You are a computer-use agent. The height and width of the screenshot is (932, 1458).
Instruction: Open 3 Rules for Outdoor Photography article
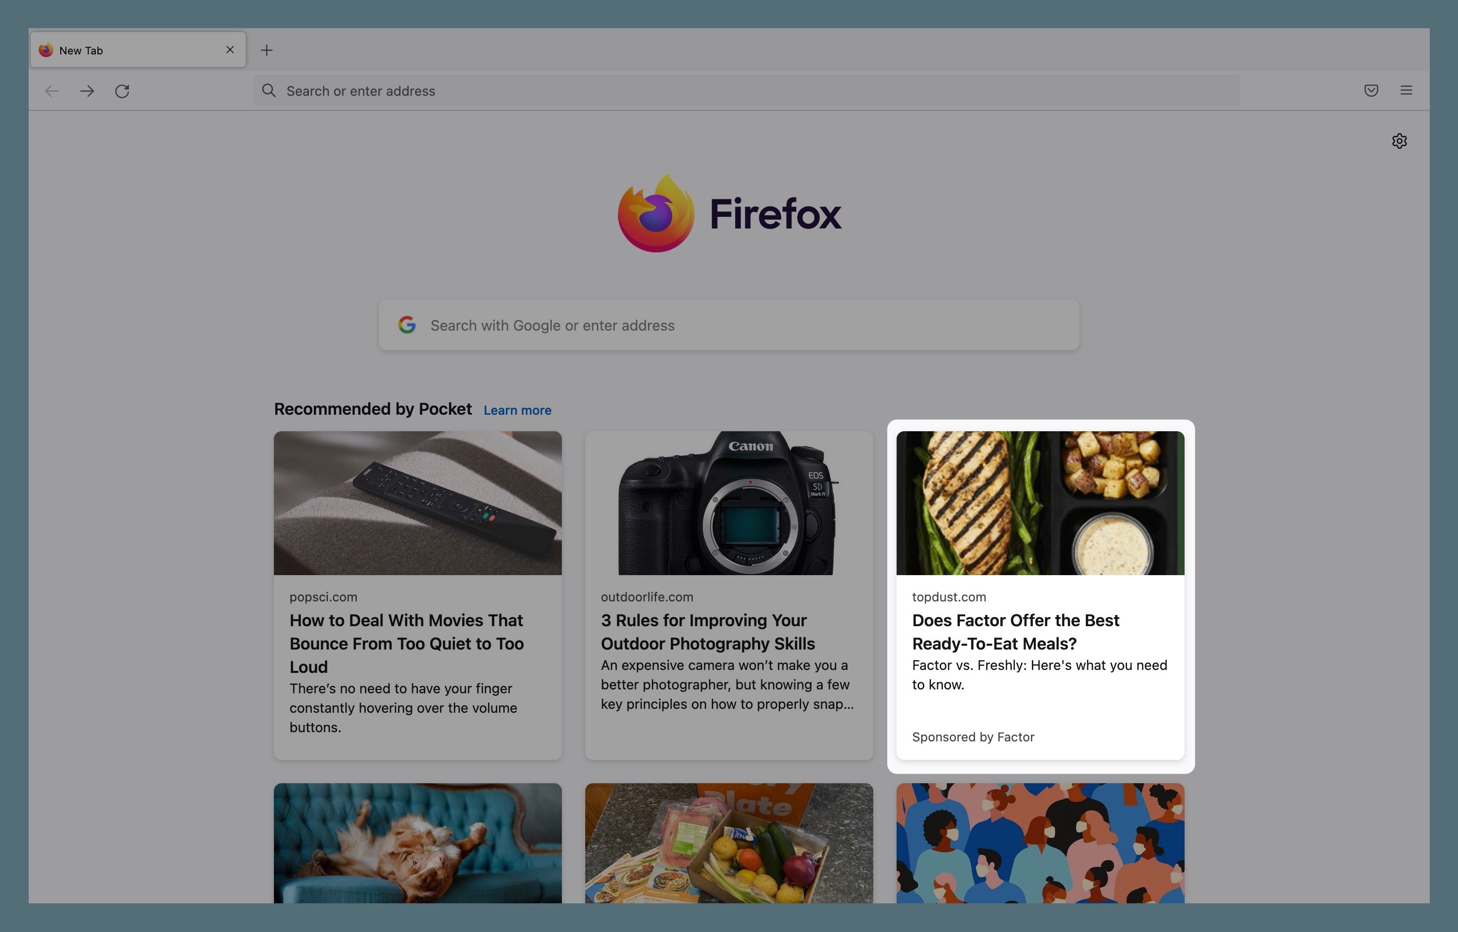[708, 632]
